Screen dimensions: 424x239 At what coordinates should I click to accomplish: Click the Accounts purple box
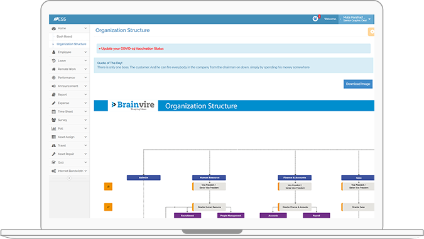pyautogui.click(x=273, y=216)
